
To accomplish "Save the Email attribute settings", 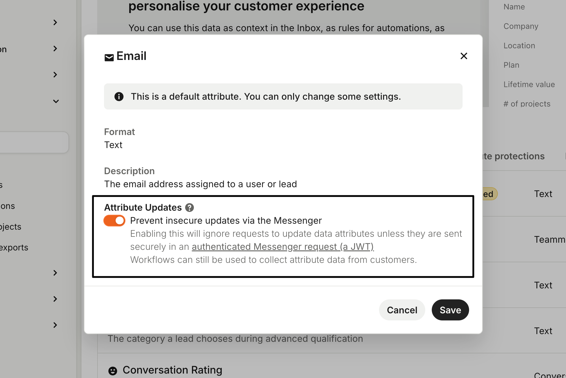I will tap(450, 310).
